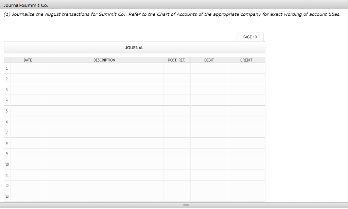Click the Description cell in row 11
348x209 pixels.
point(104,175)
